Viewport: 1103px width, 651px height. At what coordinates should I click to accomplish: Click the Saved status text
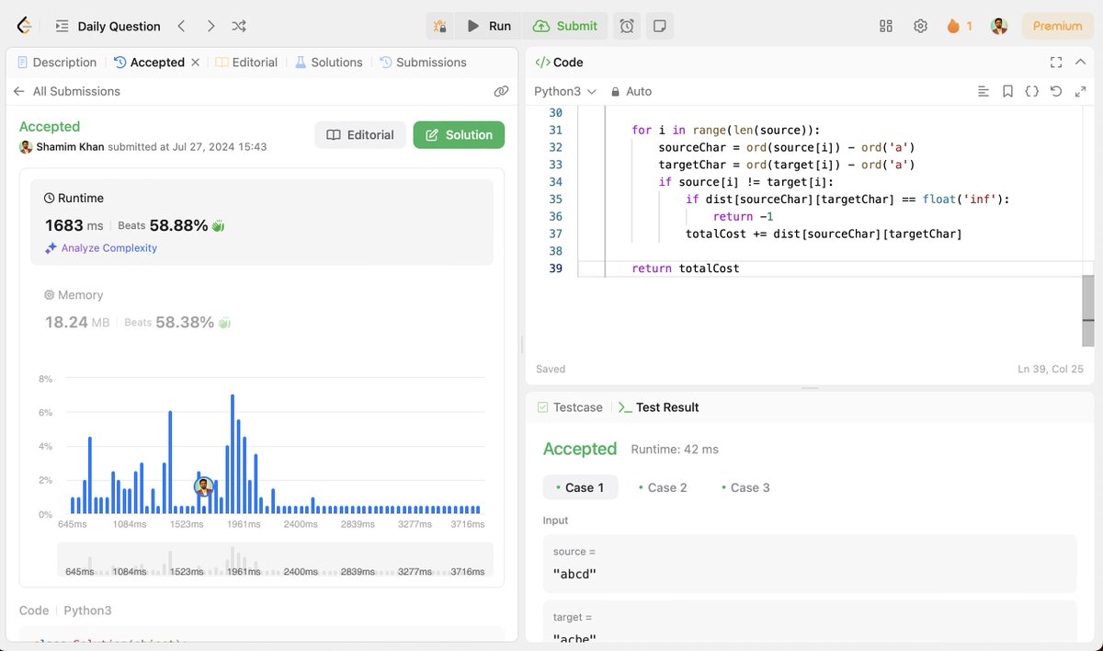pos(551,369)
